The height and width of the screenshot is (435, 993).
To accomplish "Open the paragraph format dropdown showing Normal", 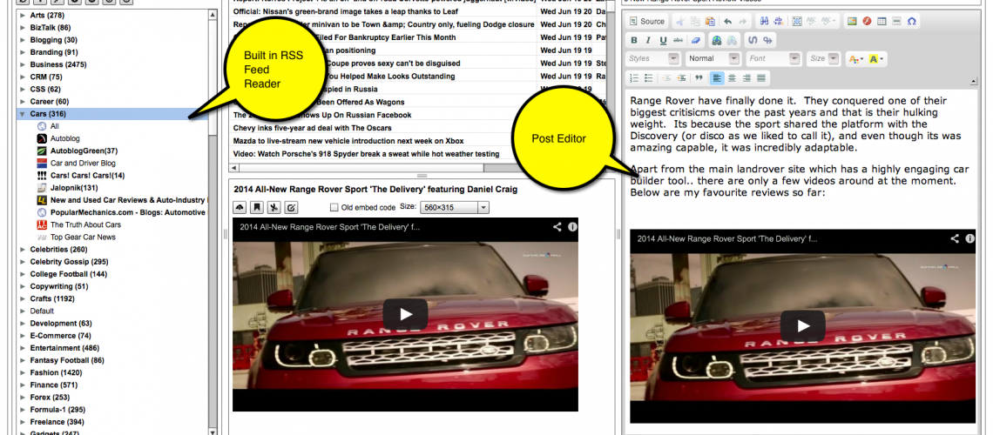I will pyautogui.click(x=713, y=58).
